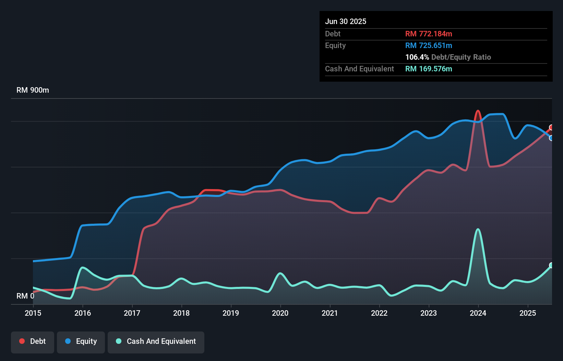The image size is (563, 361).
Task: Click the 106.4% Debt/Equity Ratio text
Action: 448,57
